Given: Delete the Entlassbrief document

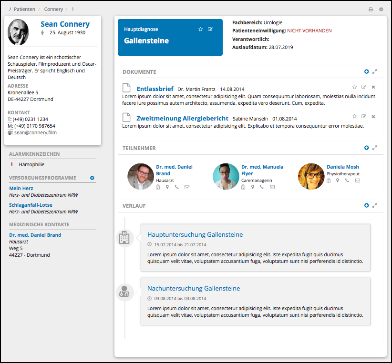Looking at the screenshot, I should pyautogui.click(x=373, y=87).
